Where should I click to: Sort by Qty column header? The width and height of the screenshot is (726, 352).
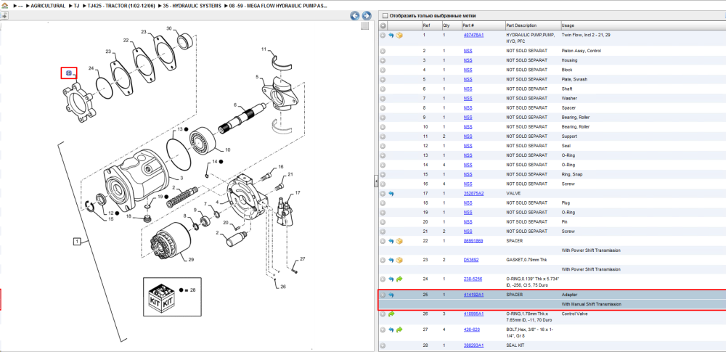446,25
